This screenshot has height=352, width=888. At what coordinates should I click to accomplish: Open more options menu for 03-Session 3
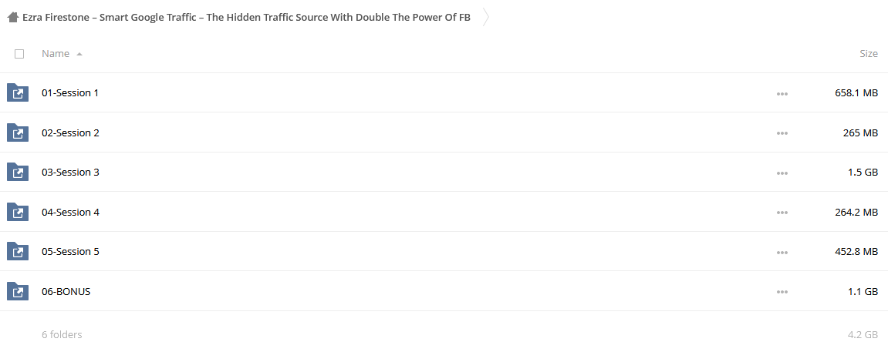[x=782, y=173]
